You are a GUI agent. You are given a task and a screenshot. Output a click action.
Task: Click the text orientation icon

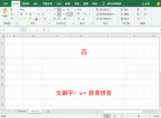coord(65,19)
